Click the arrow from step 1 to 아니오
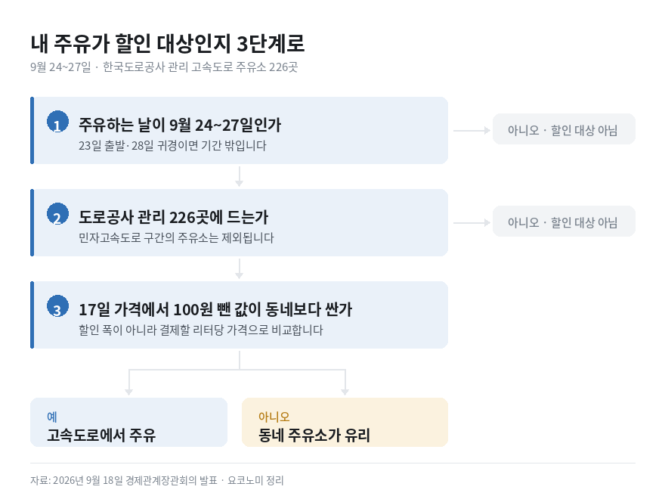Screen dimensions: 665x496 [472, 130]
